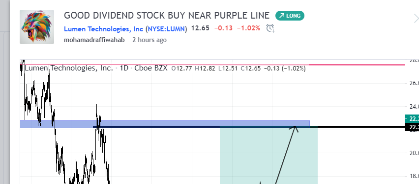Viewport: 419px width, 184px height.
Task: Click the black horizontal ray line at right
Action: [x=357, y=127]
